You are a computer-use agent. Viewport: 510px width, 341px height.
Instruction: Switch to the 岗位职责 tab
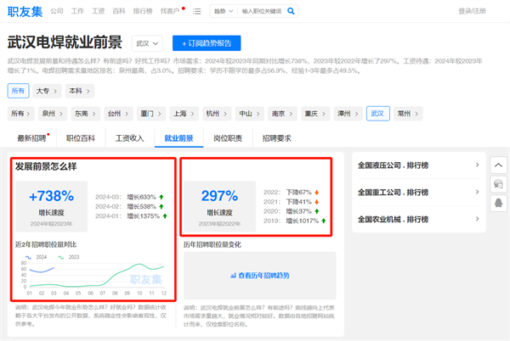(228, 138)
